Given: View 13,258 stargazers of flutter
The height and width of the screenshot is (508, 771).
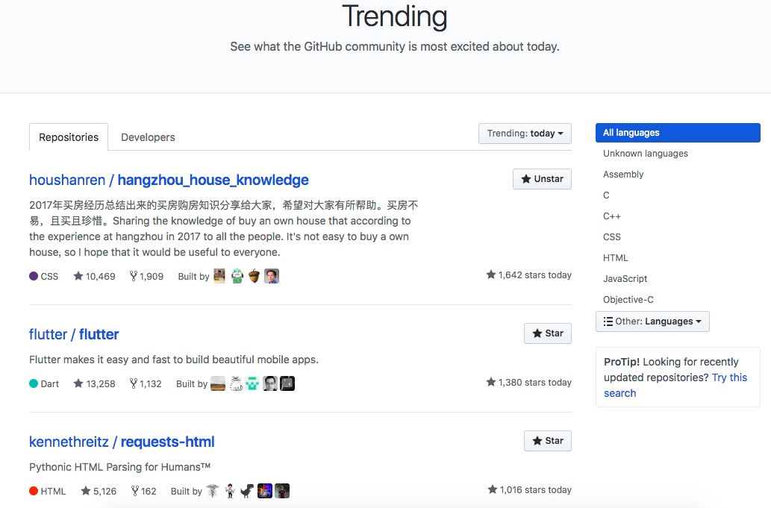Looking at the screenshot, I should coord(94,383).
